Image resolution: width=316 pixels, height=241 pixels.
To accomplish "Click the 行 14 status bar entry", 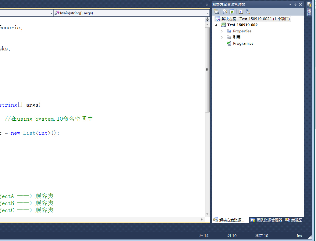I will coord(204,236).
